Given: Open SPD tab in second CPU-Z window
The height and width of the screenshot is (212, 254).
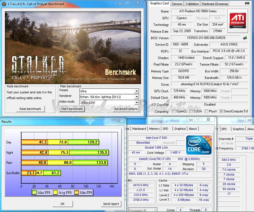Looking at the screenshot, I should (x=224, y=129).
